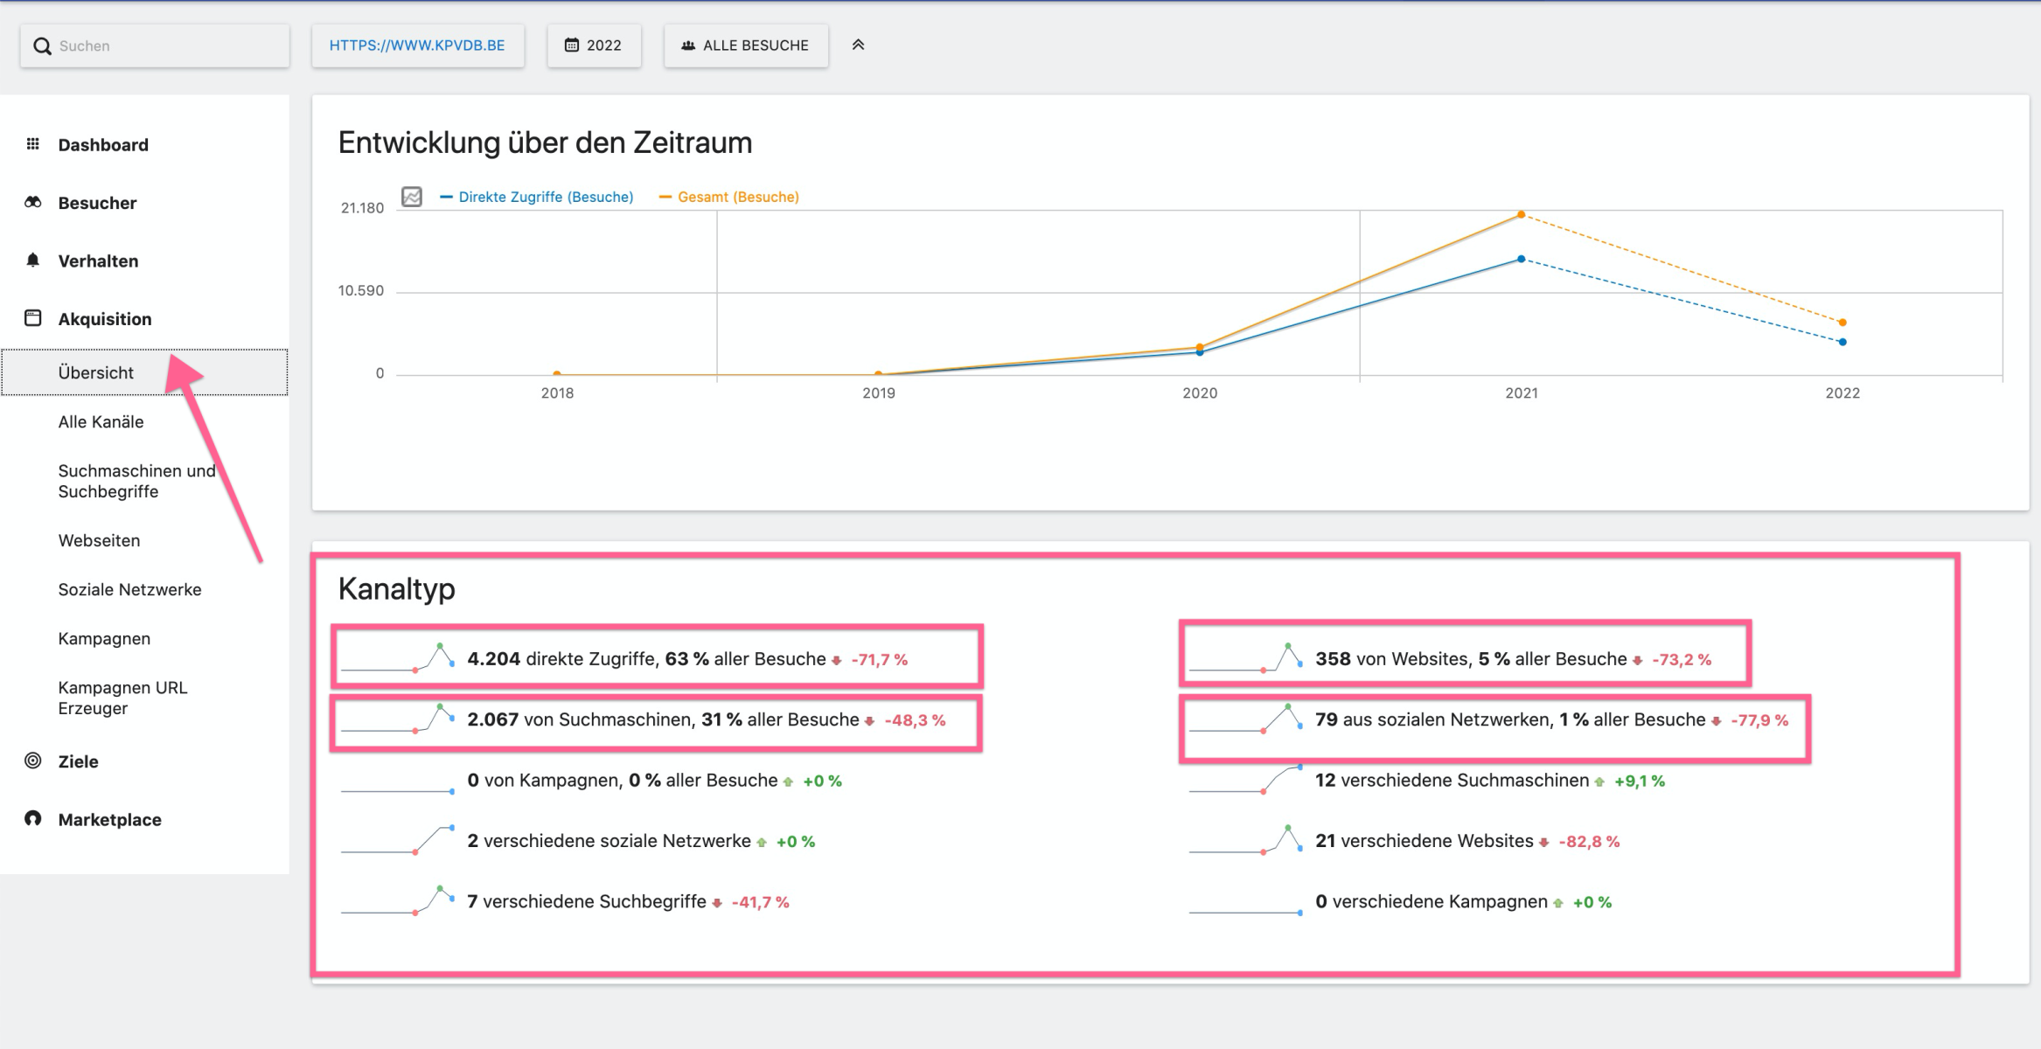This screenshot has height=1049, width=2041.
Task: Toggle Gesamt (Besuche) series in legend
Action: (737, 198)
